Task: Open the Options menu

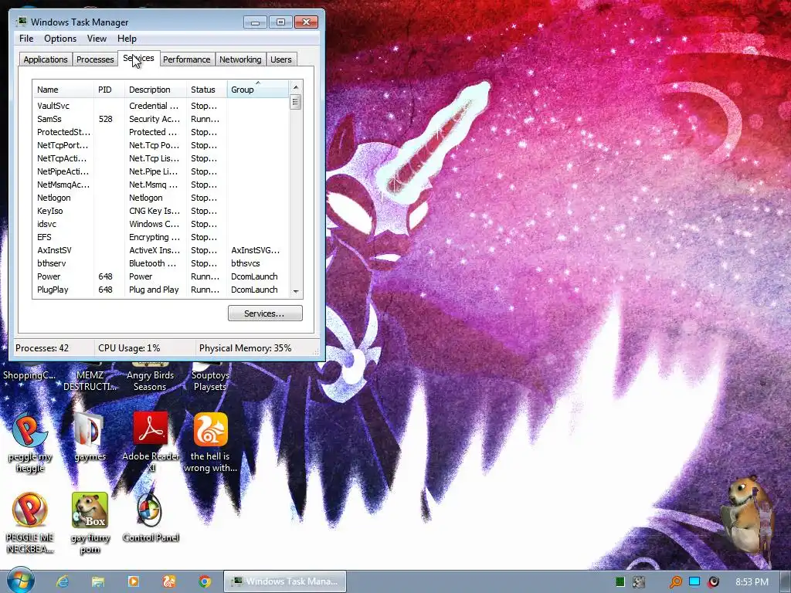Action: [x=60, y=39]
